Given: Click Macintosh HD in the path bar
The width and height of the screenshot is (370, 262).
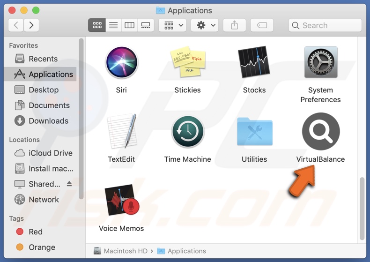Looking at the screenshot, I should coord(120,251).
